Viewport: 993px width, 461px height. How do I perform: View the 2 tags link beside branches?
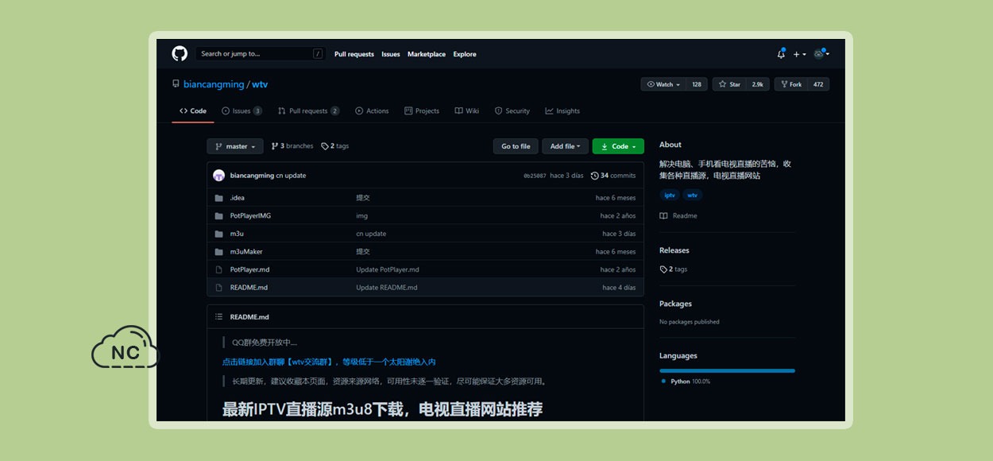tap(335, 146)
